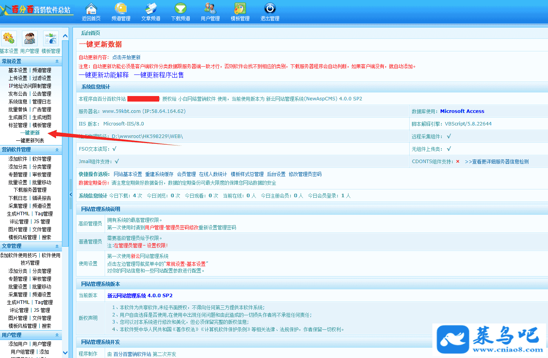Open 用户管理 icon in top toolbar

tap(210, 9)
